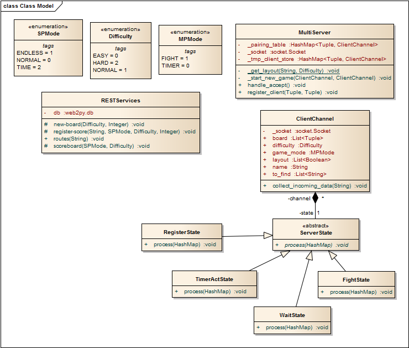
Task: Select the FightState class title
Action: click(x=356, y=280)
